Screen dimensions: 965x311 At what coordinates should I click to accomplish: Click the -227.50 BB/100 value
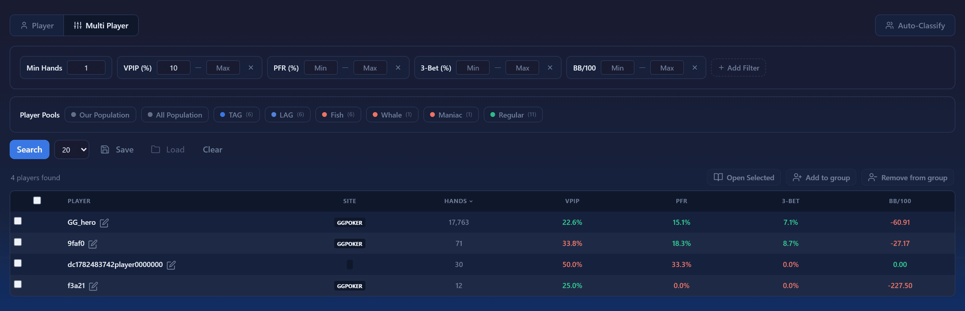click(x=900, y=286)
